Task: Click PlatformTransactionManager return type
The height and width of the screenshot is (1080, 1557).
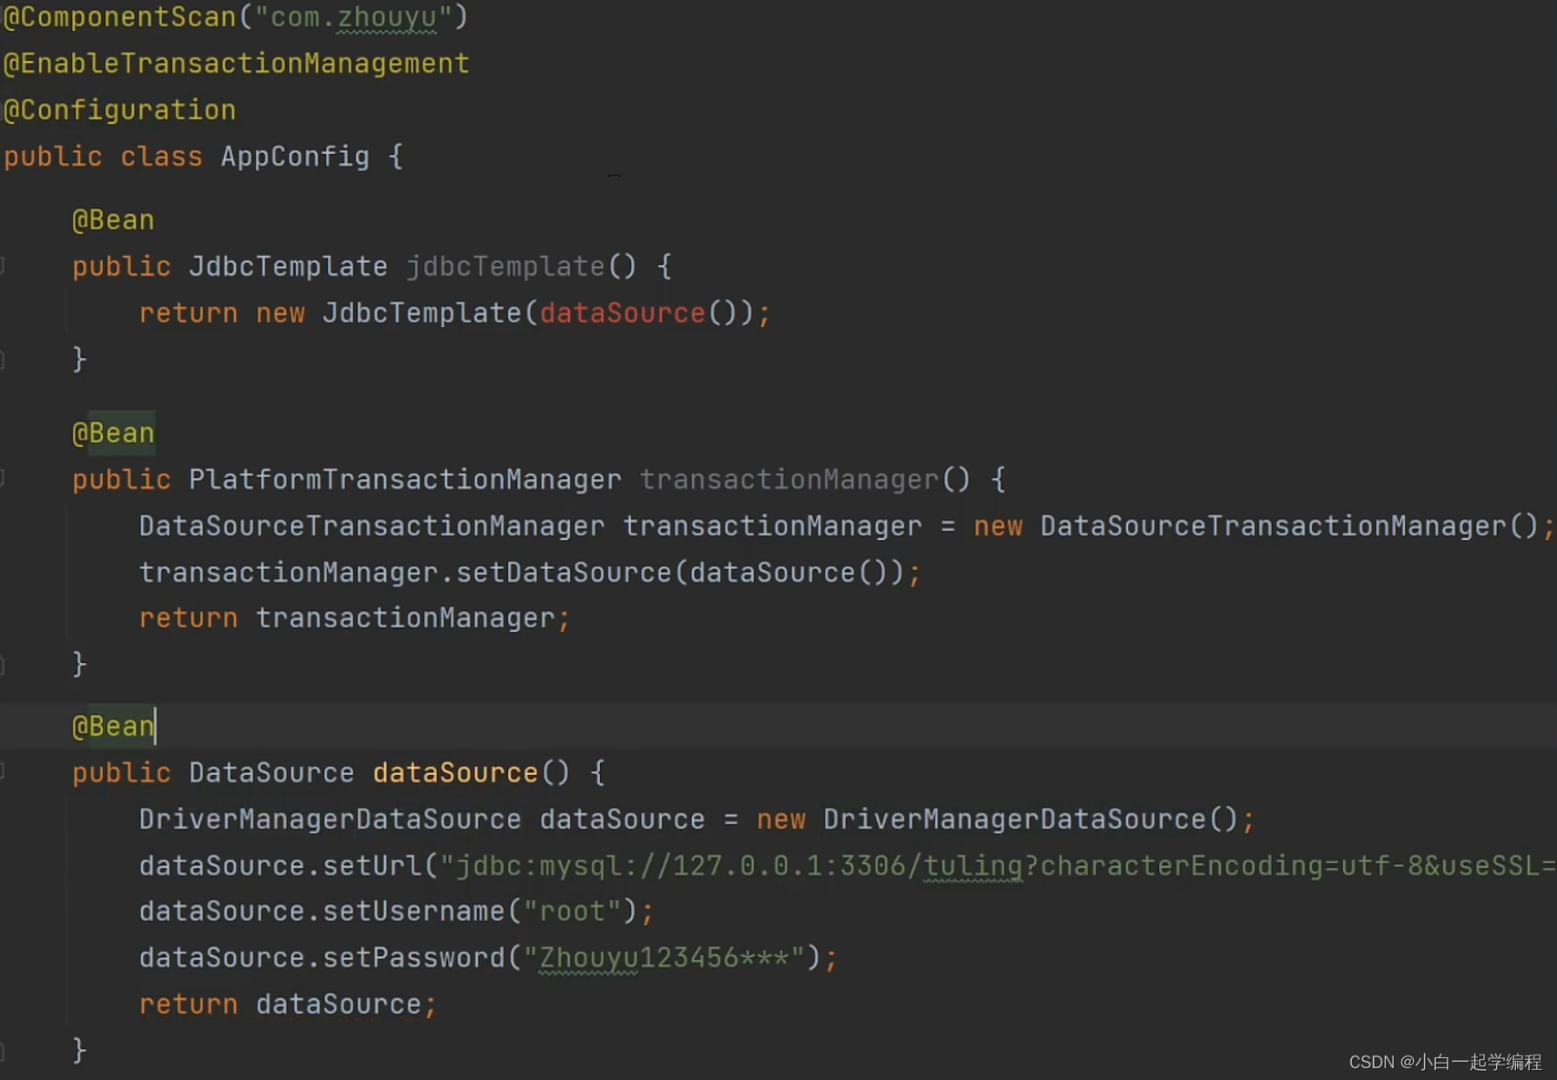Action: tap(404, 480)
